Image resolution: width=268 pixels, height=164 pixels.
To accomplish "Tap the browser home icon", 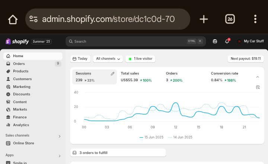I will 13,19.
